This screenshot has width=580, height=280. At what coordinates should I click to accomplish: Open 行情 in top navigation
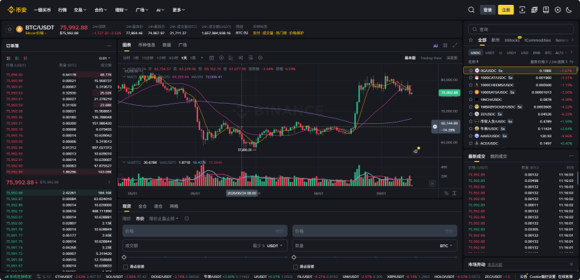pyautogui.click(x=62, y=10)
